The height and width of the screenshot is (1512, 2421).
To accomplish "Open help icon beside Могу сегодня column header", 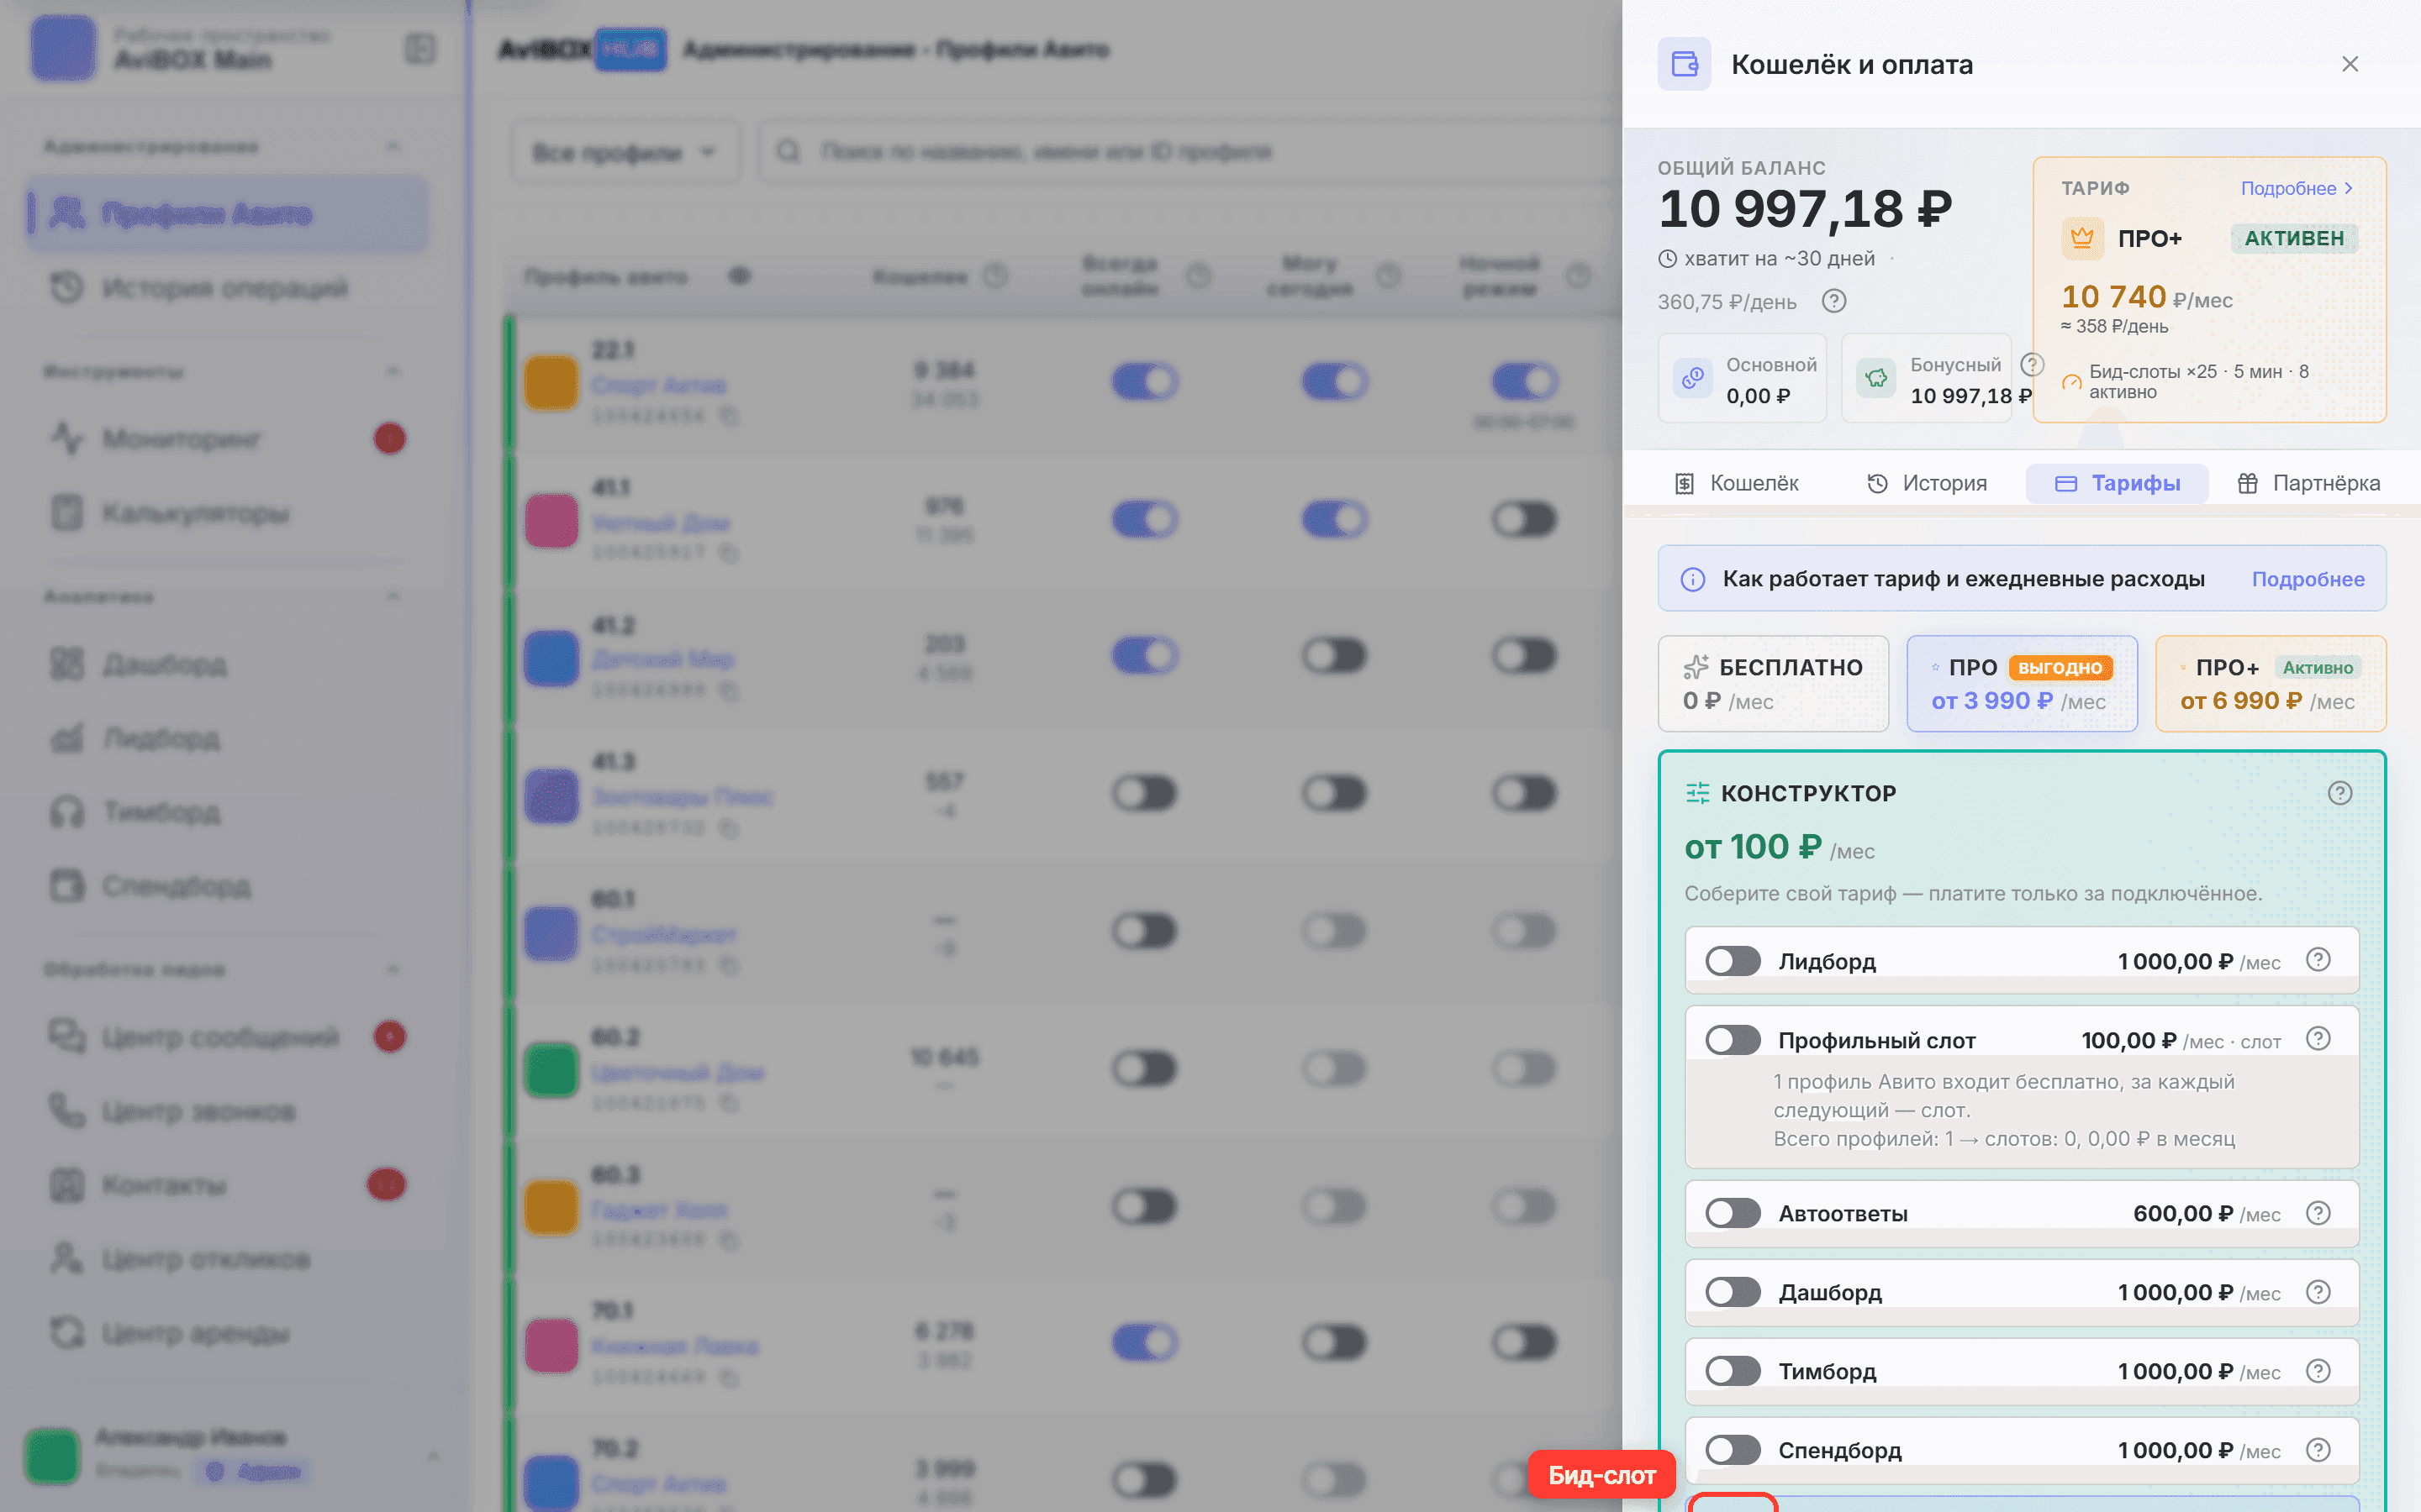I will tap(1389, 276).
